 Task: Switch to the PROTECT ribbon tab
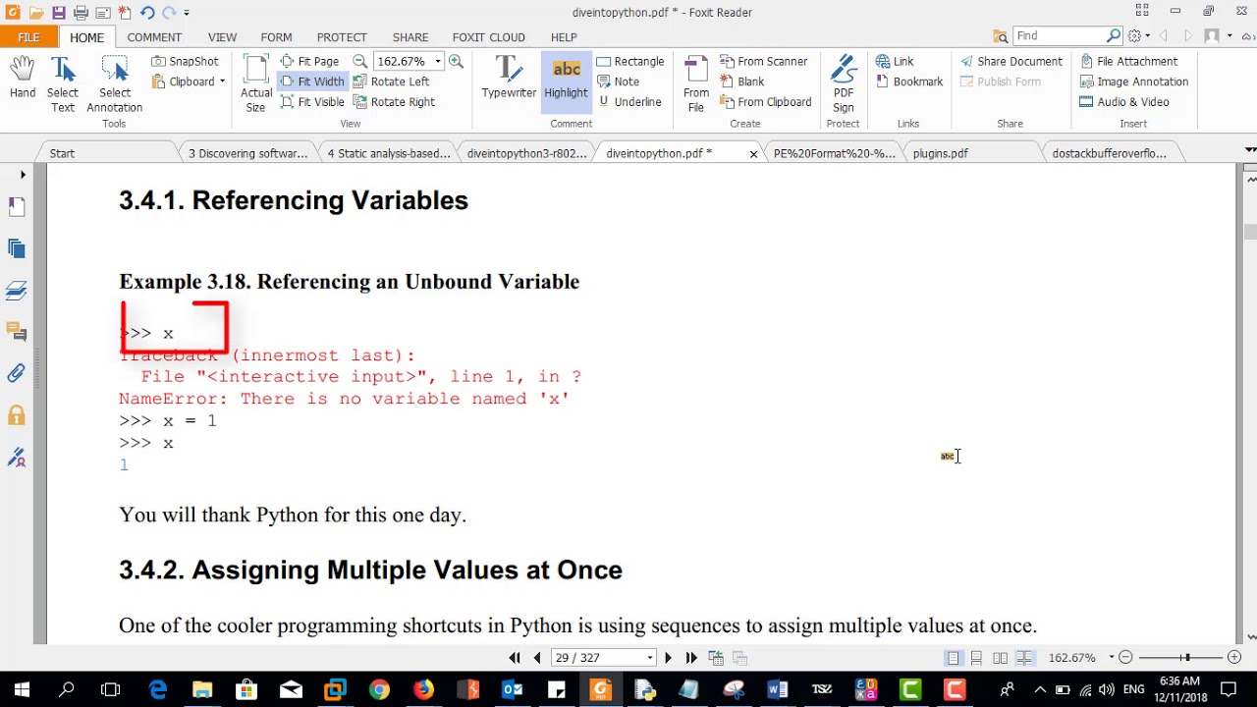342,37
